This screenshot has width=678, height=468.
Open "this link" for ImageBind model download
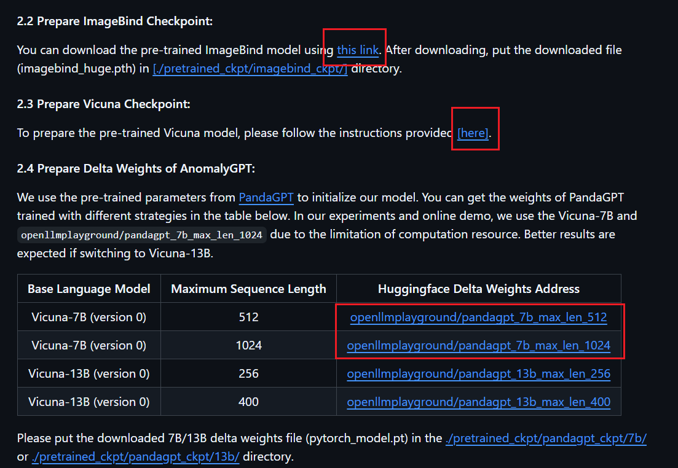click(358, 50)
